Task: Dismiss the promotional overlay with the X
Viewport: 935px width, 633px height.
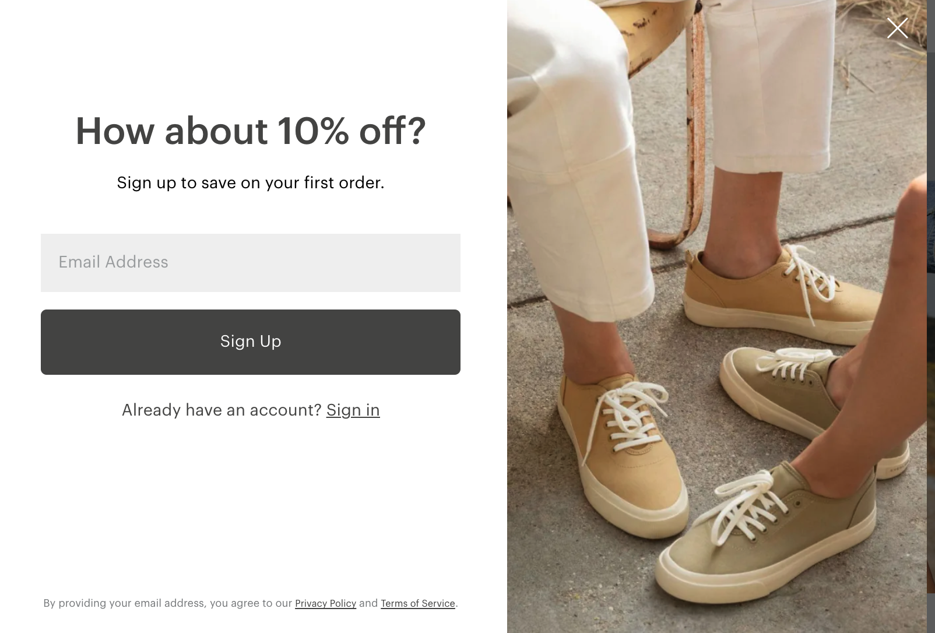Action: 897,27
